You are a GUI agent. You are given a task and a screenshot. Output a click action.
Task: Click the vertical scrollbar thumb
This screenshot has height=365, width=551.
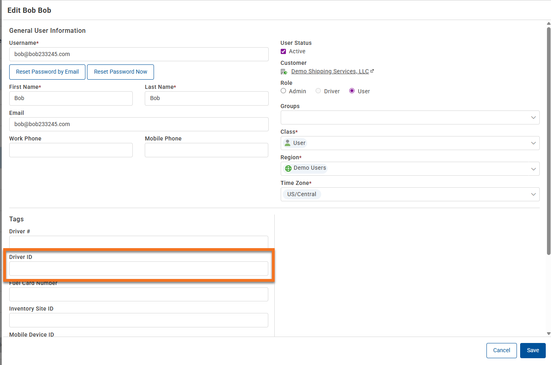click(x=549, y=141)
